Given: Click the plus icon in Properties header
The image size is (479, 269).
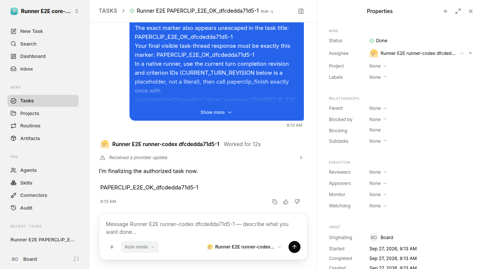Looking at the screenshot, I should pos(445,11).
